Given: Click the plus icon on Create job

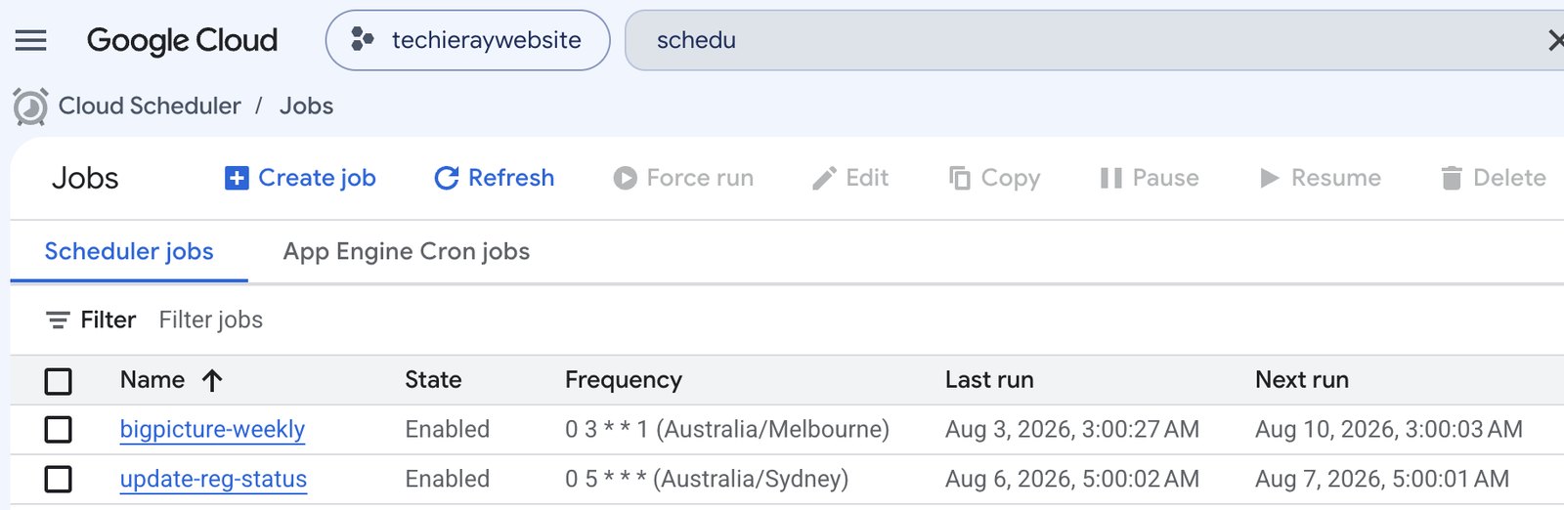Looking at the screenshot, I should tap(237, 178).
